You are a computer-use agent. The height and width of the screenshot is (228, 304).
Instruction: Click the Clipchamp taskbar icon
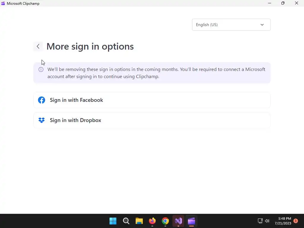coord(191,221)
